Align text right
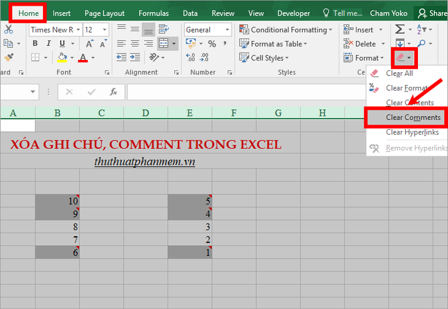The height and width of the screenshot is (309, 448). (148, 43)
